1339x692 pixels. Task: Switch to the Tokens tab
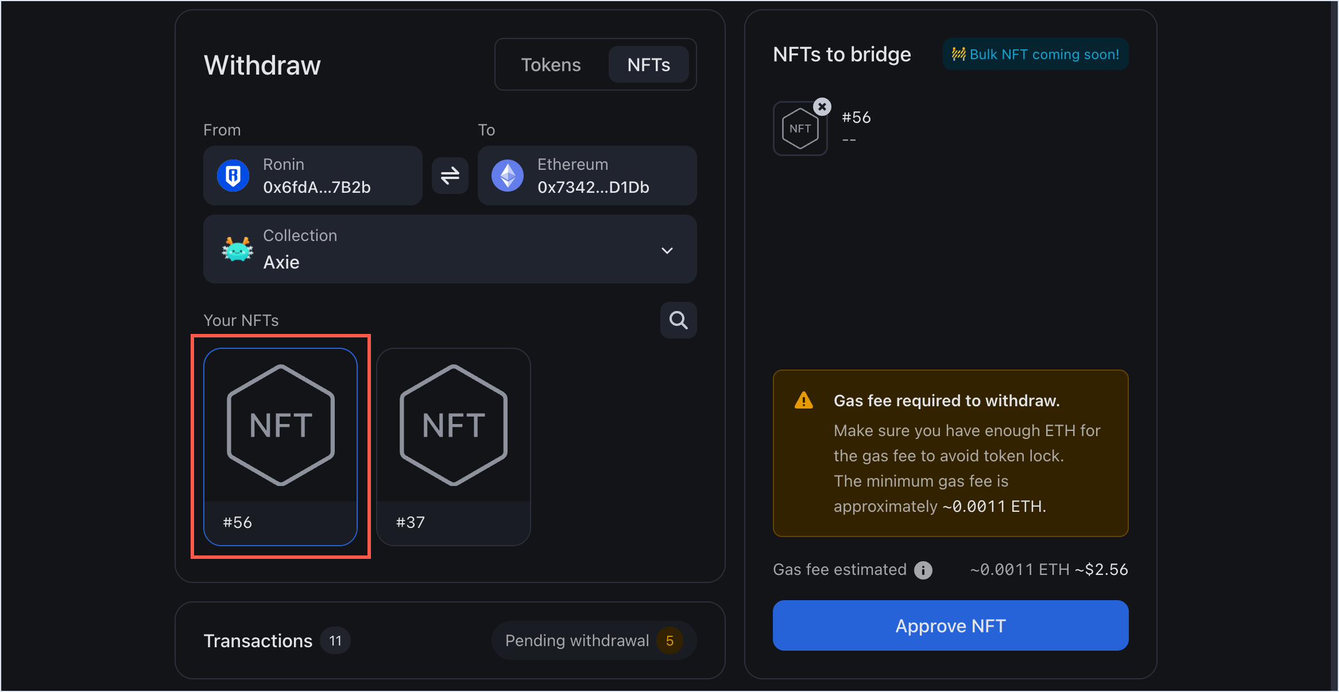(551, 64)
